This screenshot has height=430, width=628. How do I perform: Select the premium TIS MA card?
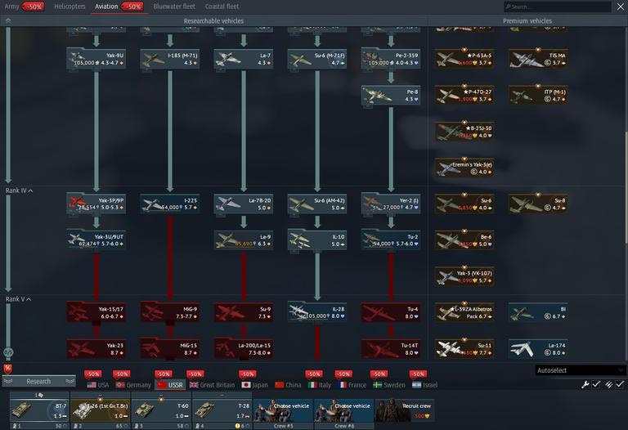(538, 59)
